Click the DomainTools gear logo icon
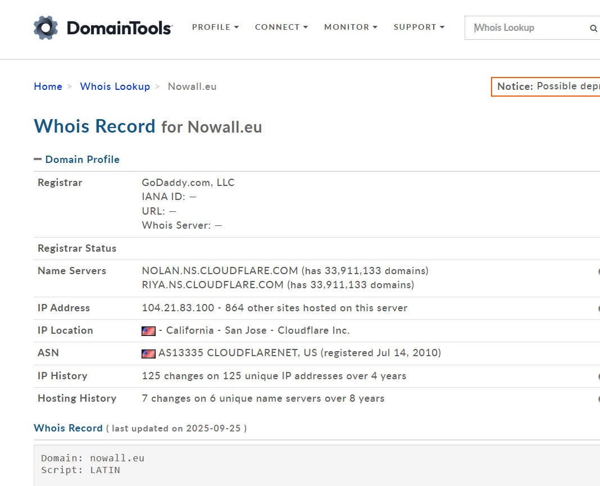The image size is (600, 486). 46,28
